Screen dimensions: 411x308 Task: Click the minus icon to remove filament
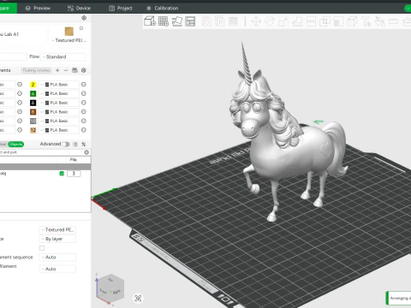(66, 70)
